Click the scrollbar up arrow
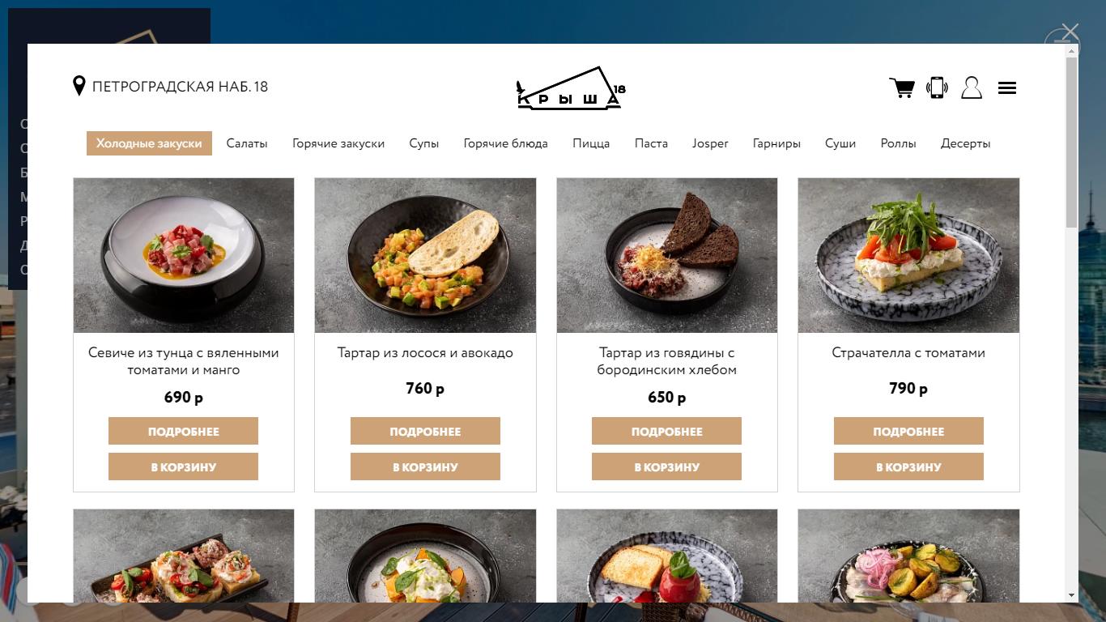This screenshot has width=1106, height=622. (1072, 50)
